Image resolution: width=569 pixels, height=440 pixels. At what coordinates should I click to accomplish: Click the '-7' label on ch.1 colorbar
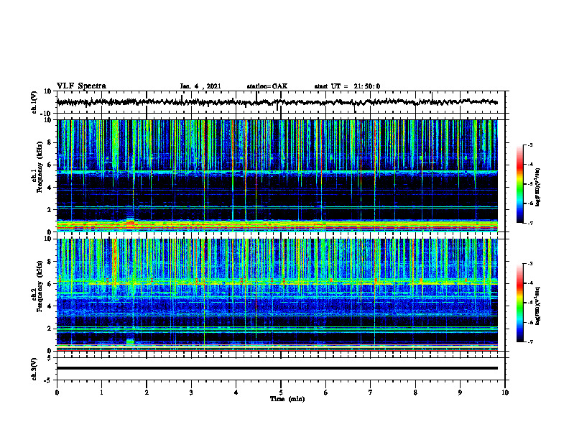coord(529,223)
